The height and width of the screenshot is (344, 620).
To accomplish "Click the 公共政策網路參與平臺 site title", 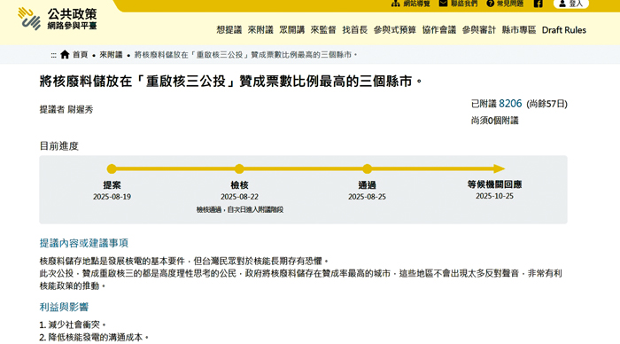I will (x=72, y=19).
